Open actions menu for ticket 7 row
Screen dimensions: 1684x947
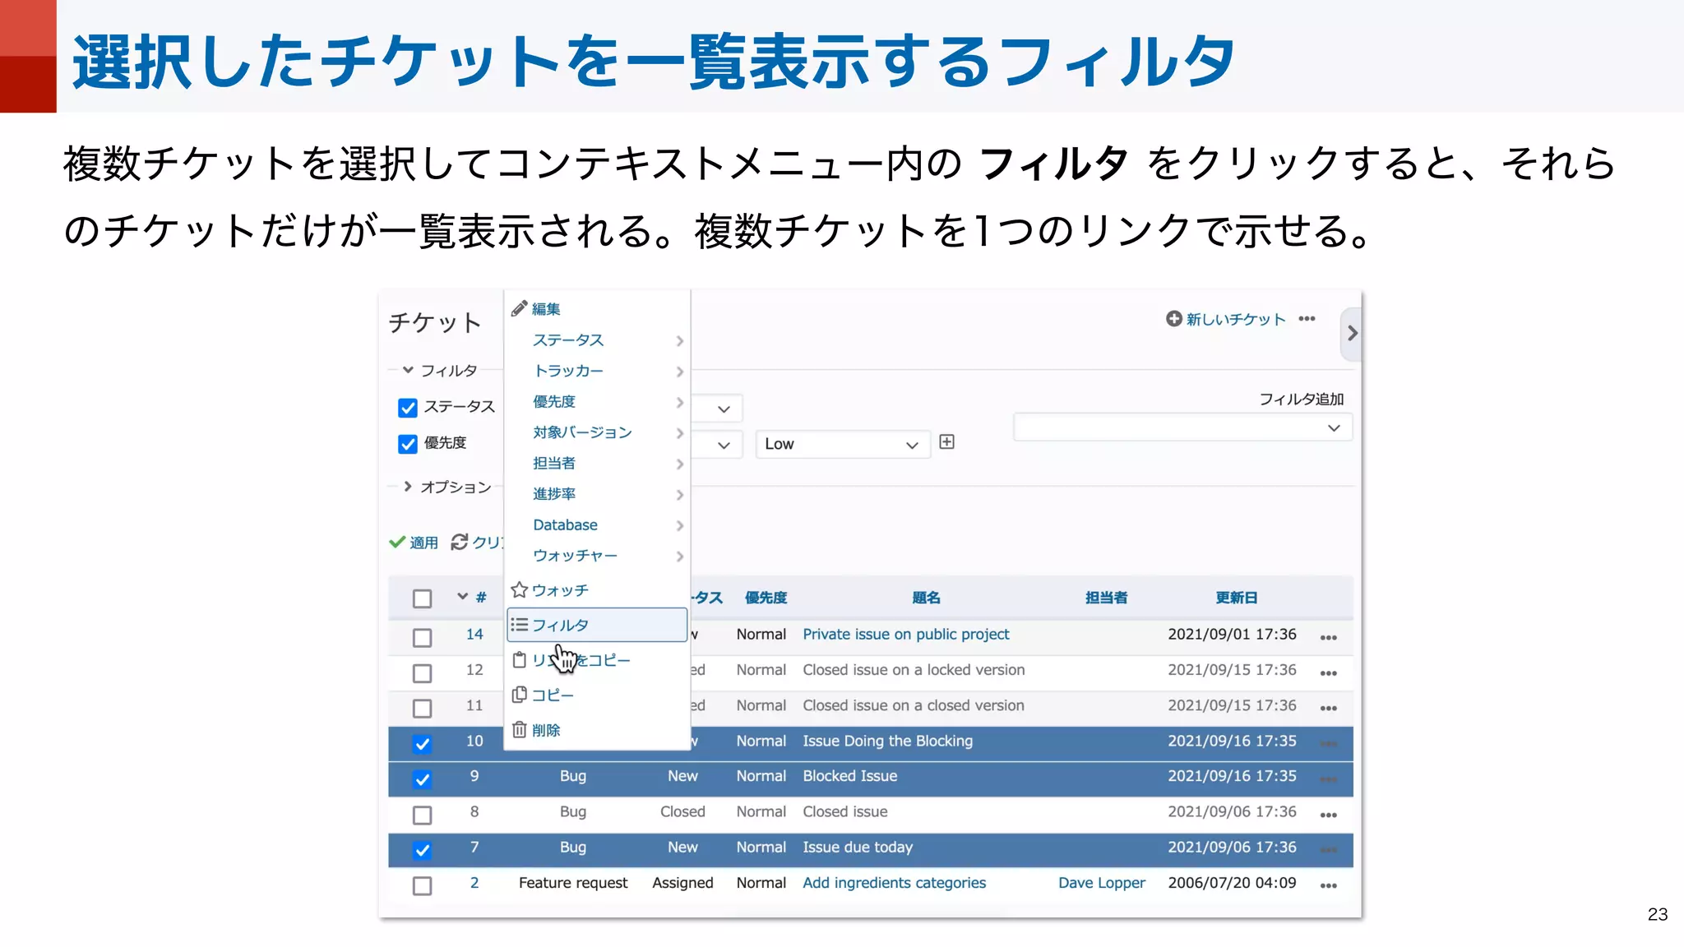[x=1328, y=850]
